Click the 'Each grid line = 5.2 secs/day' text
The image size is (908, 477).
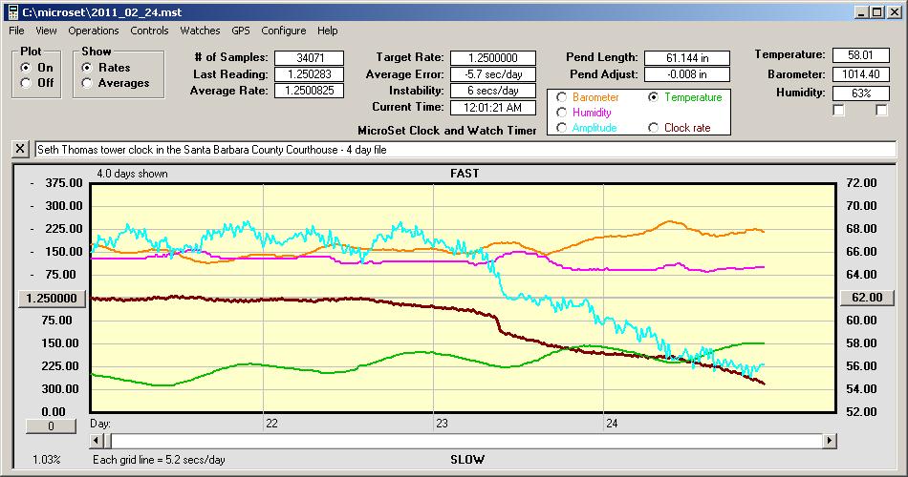159,460
